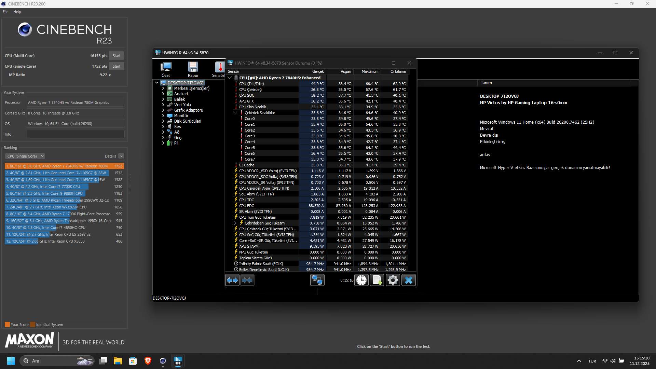The height and width of the screenshot is (369, 656).
Task: Click the Disk Sürücüleri drive icon
Action: pos(170,121)
